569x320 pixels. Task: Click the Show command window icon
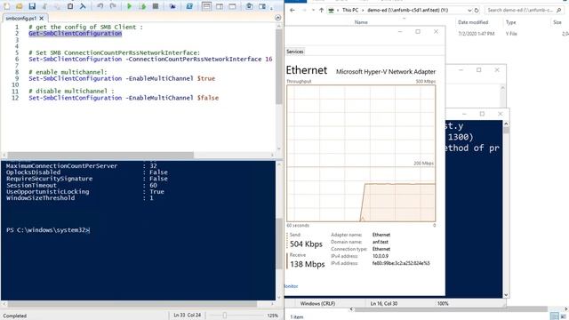(249, 6)
